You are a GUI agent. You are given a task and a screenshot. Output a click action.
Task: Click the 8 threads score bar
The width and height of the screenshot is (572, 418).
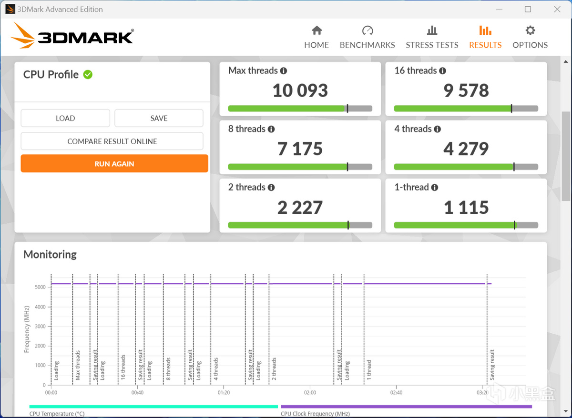point(300,167)
